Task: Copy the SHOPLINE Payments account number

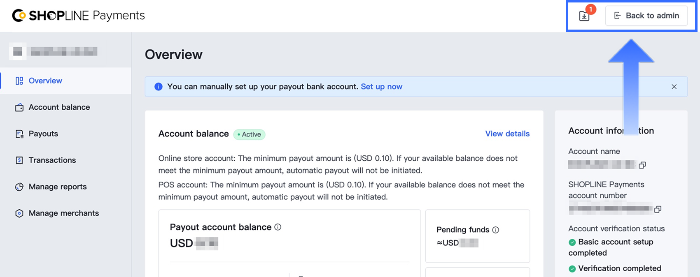Action: coord(658,209)
